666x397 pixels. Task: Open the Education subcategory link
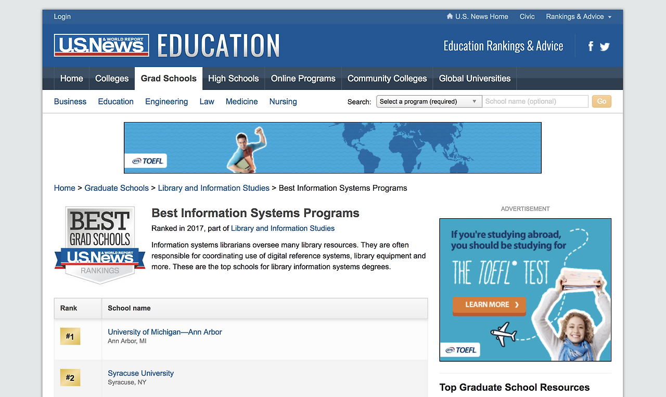[x=116, y=101]
